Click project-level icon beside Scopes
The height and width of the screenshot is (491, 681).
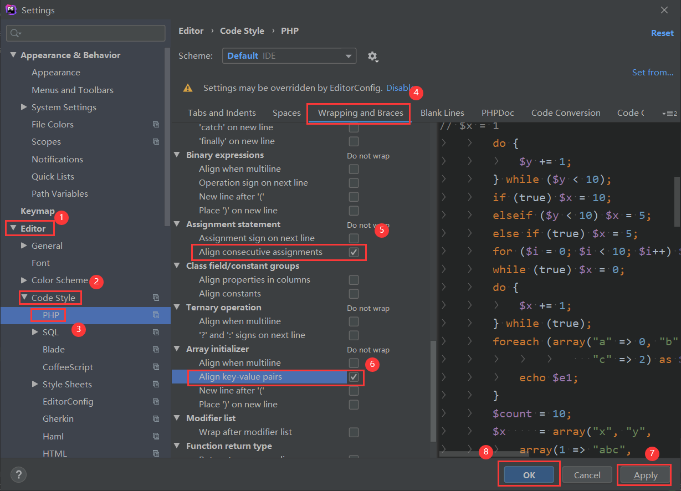tap(156, 142)
